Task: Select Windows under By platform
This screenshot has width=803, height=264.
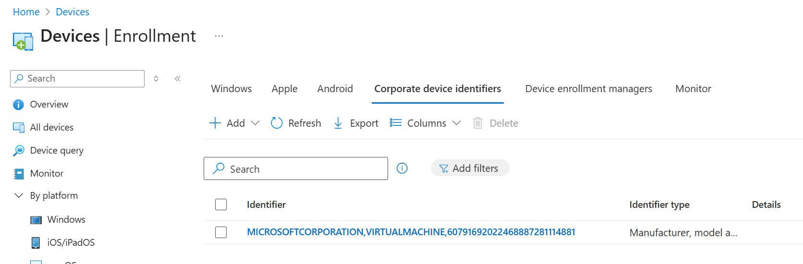Action: 66,219
